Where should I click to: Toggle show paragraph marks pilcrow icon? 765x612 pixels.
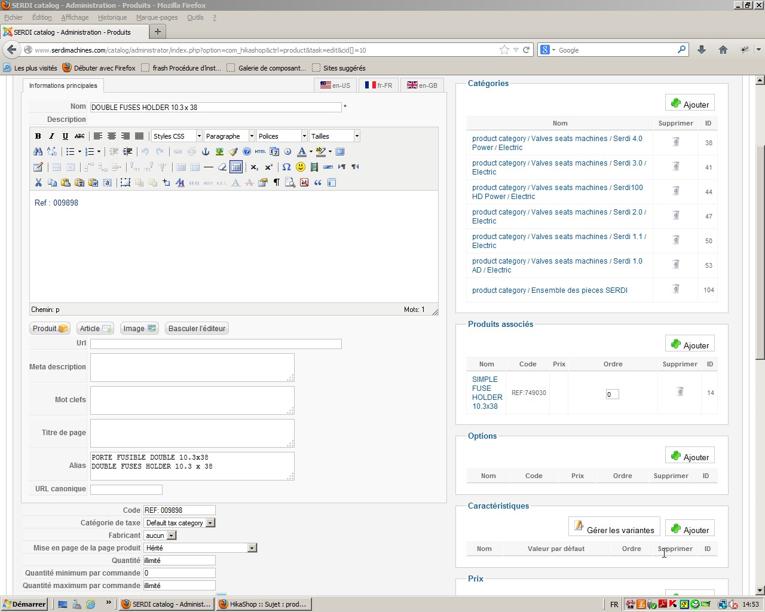[x=277, y=182]
